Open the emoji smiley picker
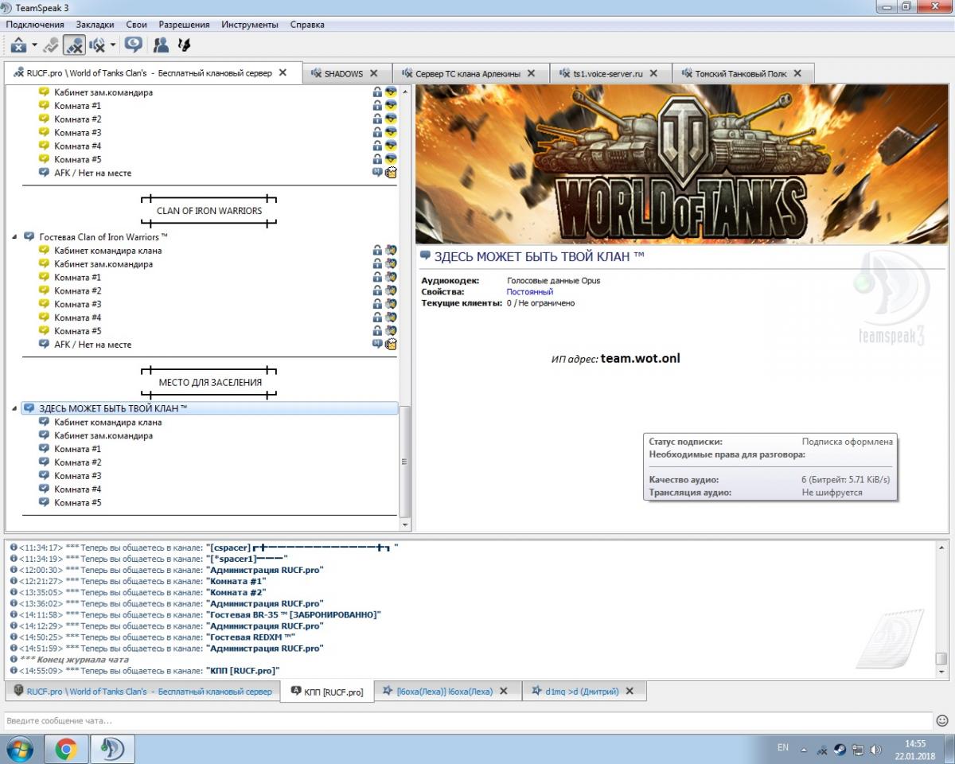The image size is (955, 764). (x=942, y=720)
